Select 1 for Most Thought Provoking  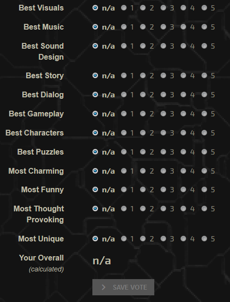point(124,208)
